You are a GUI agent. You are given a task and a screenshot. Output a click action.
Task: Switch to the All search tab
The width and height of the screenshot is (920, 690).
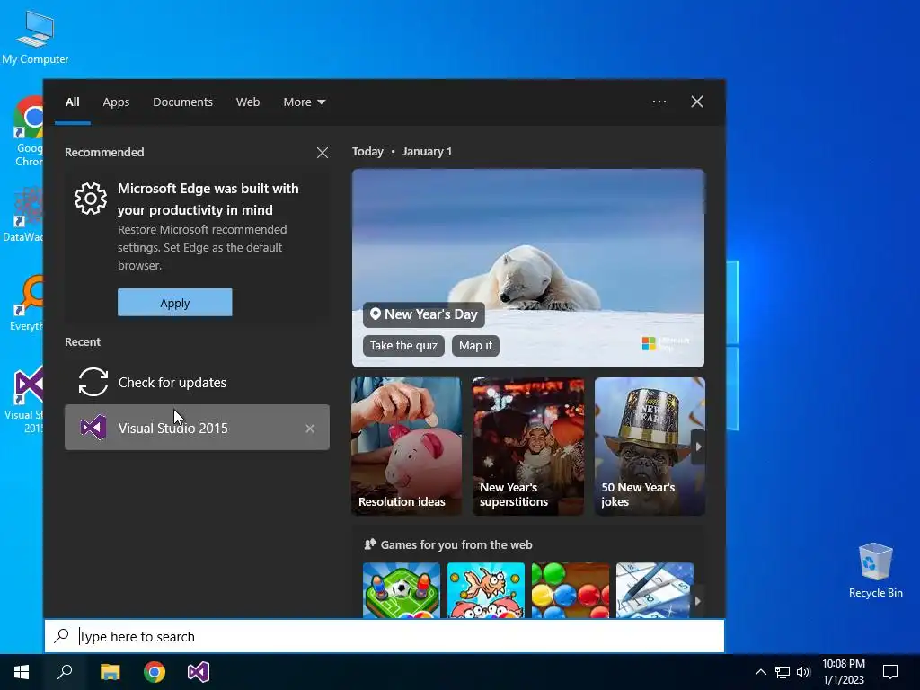pos(73,102)
